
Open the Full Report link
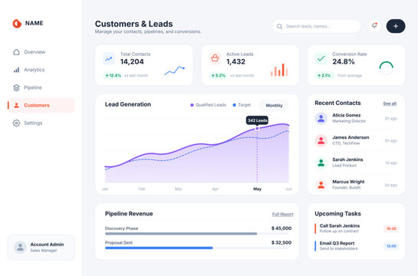point(282,214)
